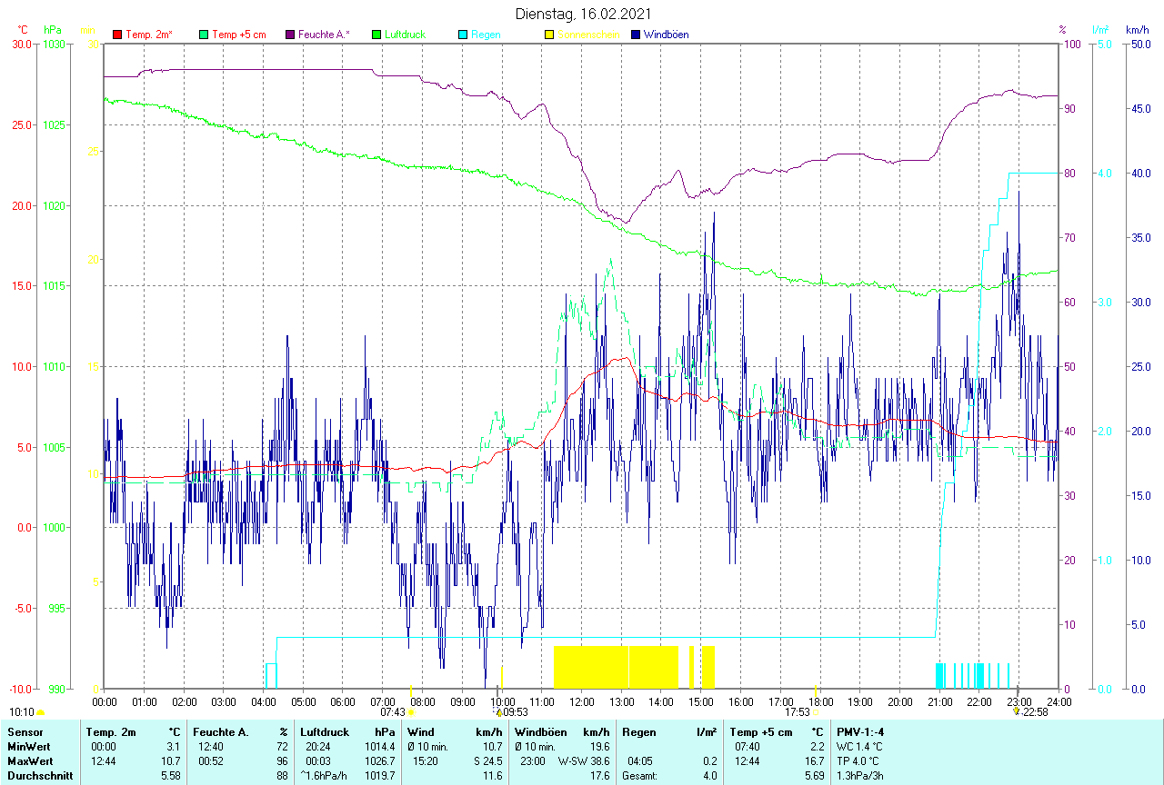Select the 'Luftdruck' legend label

pos(406,35)
